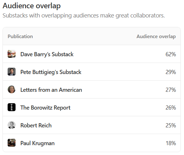Image resolution: width=184 pixels, height=155 pixels.
Task: Click Dave Barry's Substack publication icon
Action: [x=11, y=54]
